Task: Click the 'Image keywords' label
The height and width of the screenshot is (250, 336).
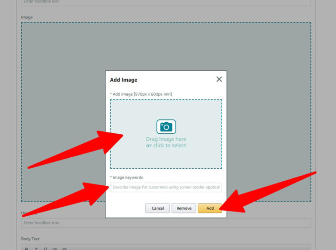Action: [x=128, y=177]
